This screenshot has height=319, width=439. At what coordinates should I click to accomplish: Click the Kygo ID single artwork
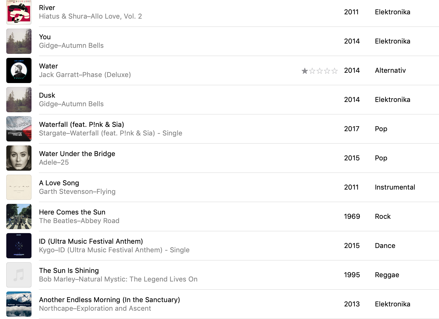click(x=19, y=246)
